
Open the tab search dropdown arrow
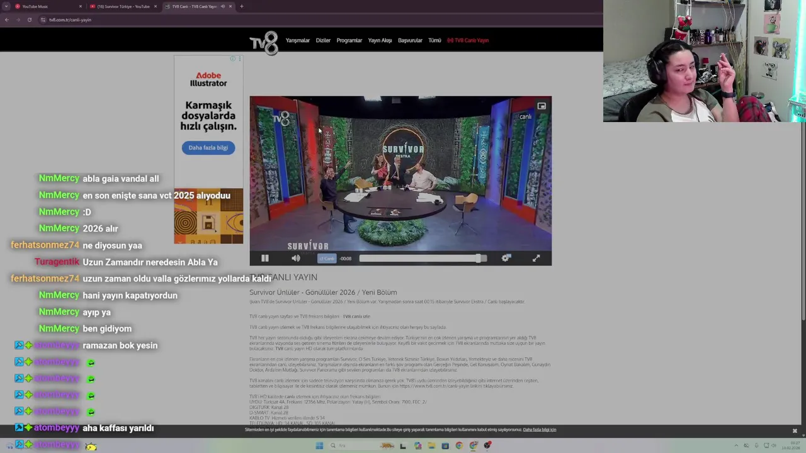click(6, 6)
